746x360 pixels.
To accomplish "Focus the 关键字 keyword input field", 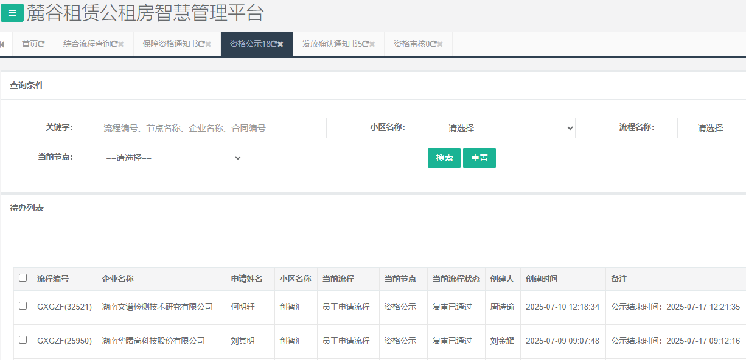I will tap(211, 128).
